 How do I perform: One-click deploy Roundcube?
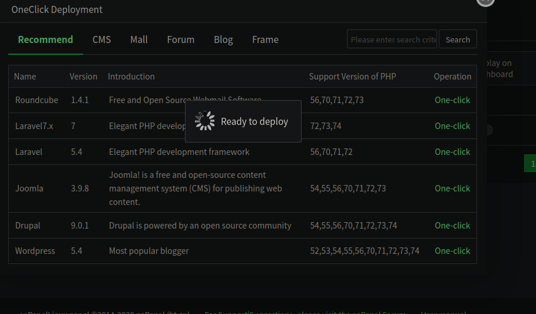452,100
